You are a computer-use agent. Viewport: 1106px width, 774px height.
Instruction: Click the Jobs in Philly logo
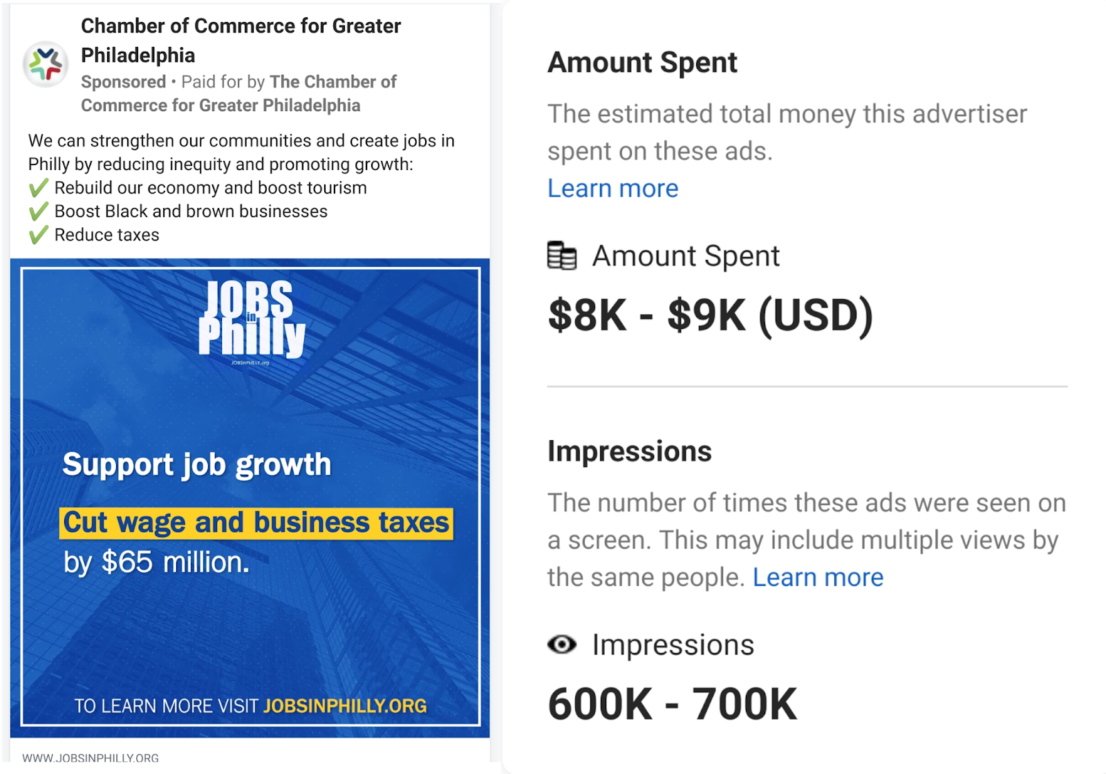point(252,320)
